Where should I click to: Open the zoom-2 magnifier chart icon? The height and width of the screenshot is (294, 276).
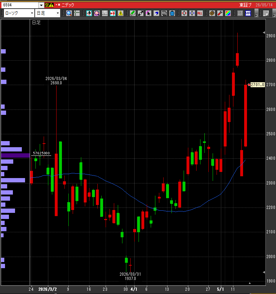[x=97, y=13]
